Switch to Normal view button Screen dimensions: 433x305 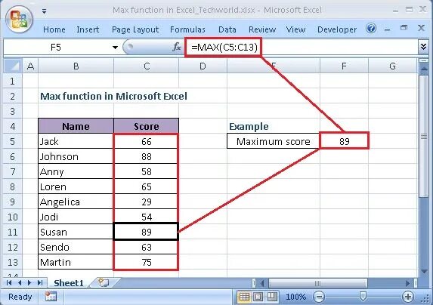tap(244, 297)
